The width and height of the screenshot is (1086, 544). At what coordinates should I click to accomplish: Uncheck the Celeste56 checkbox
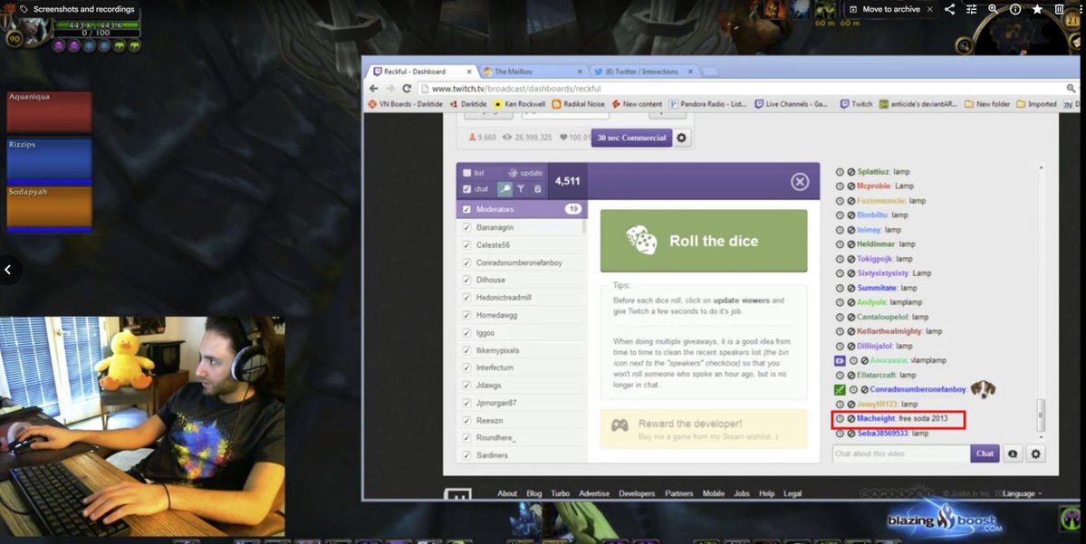(466, 245)
